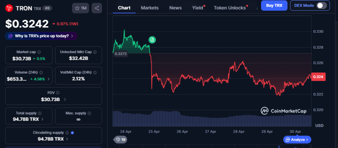Click the star watchlist 1M button
This screenshot has width=338, height=148.
(x=81, y=8)
